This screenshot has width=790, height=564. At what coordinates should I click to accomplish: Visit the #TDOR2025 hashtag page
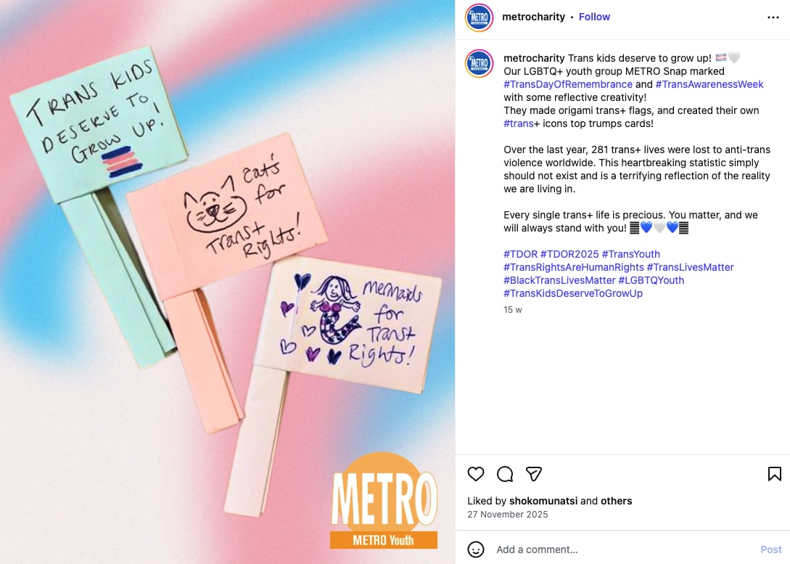click(569, 254)
